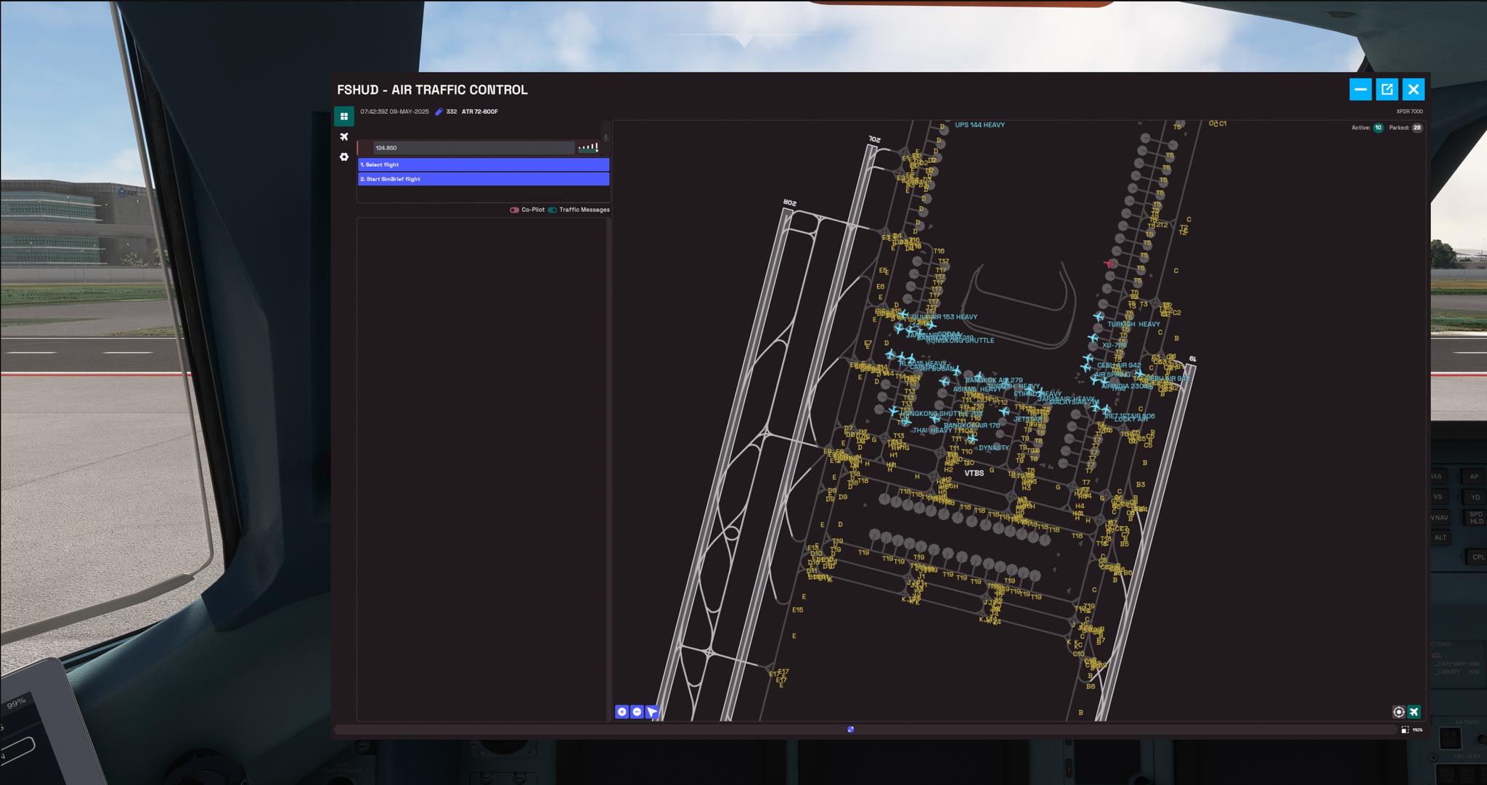Screen dimensions: 1487x785
Task: Click the VIETJETAIR 806 label
Action: (x=1130, y=416)
